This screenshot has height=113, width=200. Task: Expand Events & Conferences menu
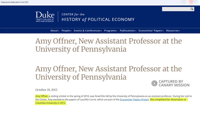(x=88, y=31)
